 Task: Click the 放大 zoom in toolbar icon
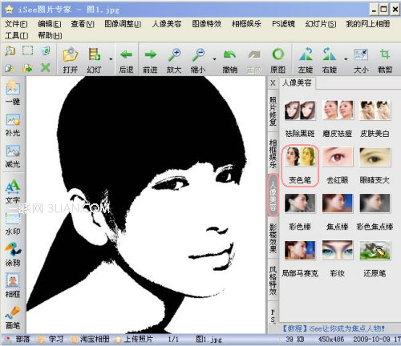click(x=174, y=61)
